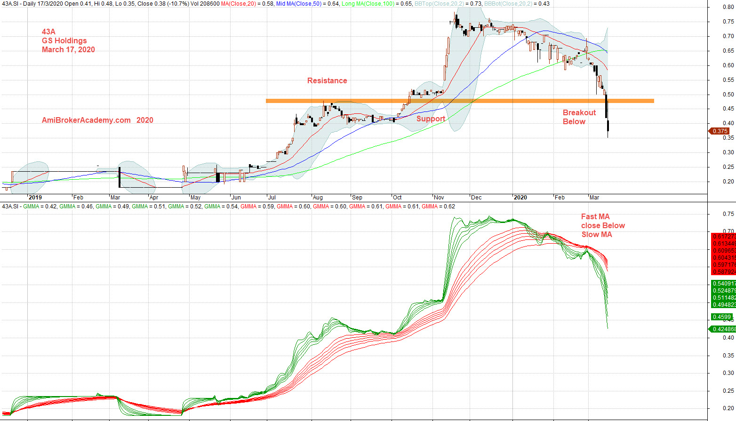Click the green 0.5409 GMMA value tag
The height and width of the screenshot is (421, 736).
[x=724, y=284]
